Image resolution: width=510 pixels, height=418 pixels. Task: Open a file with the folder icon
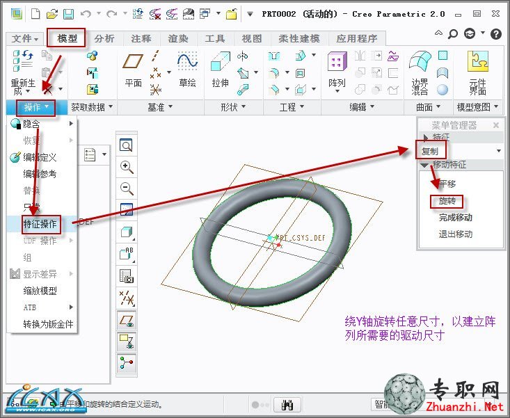point(52,14)
